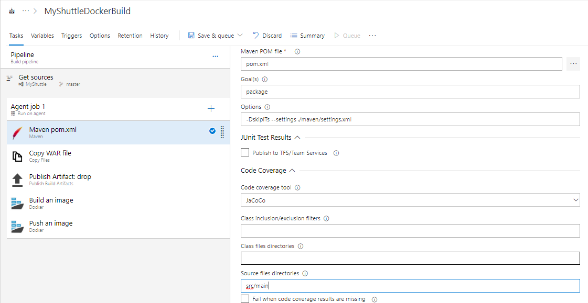Show info for Class inclusion/exclusion filters
This screenshot has height=303, width=588.
326,218
